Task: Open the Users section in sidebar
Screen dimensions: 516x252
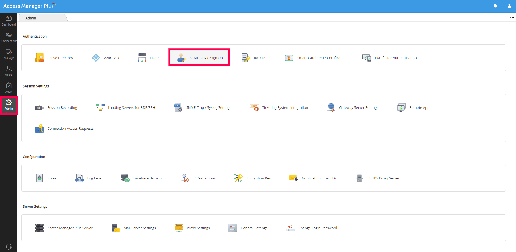Action: [x=9, y=71]
